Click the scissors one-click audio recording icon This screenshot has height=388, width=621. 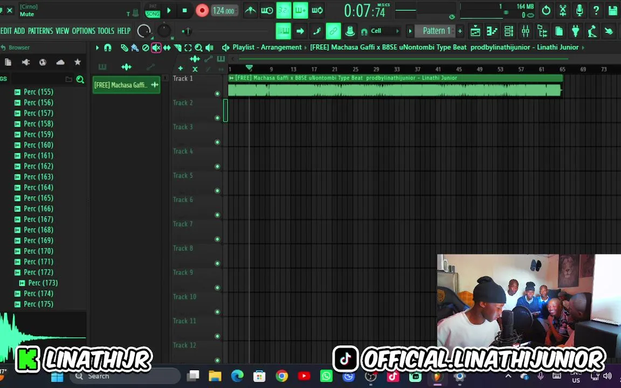coord(563,10)
